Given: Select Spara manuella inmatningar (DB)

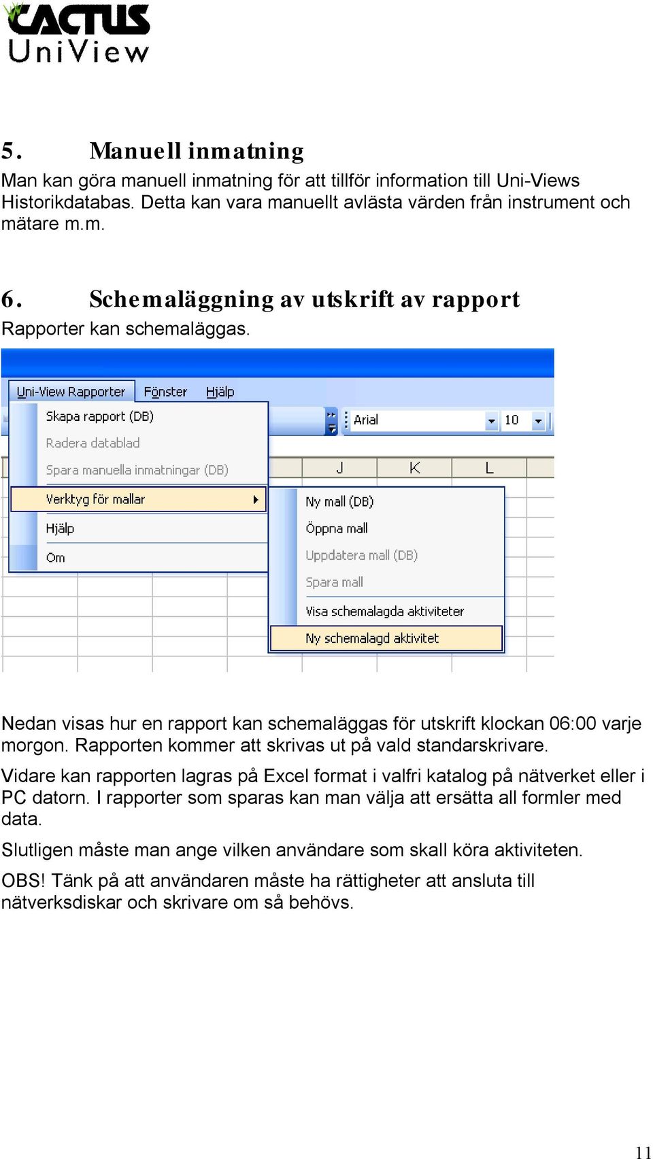Looking at the screenshot, I should (139, 470).
